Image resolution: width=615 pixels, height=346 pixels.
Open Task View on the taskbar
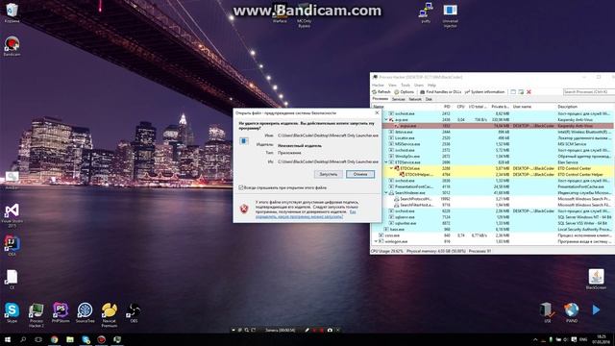38,339
